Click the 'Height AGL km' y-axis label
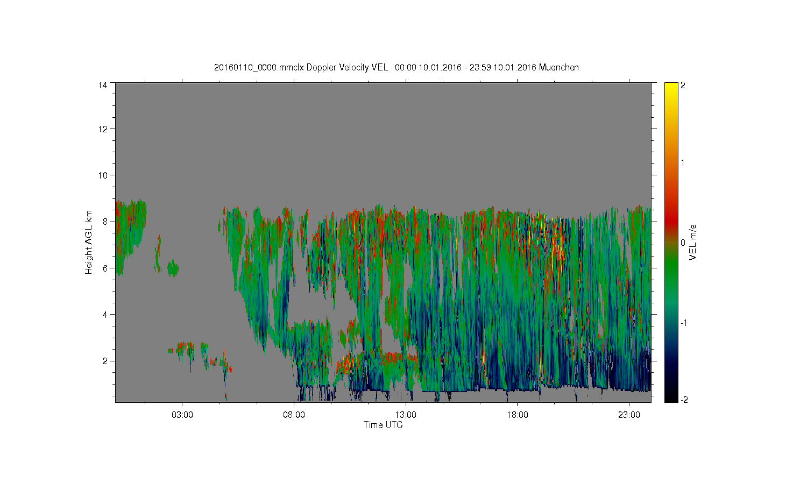The width and height of the screenshot is (807, 484). point(89,242)
